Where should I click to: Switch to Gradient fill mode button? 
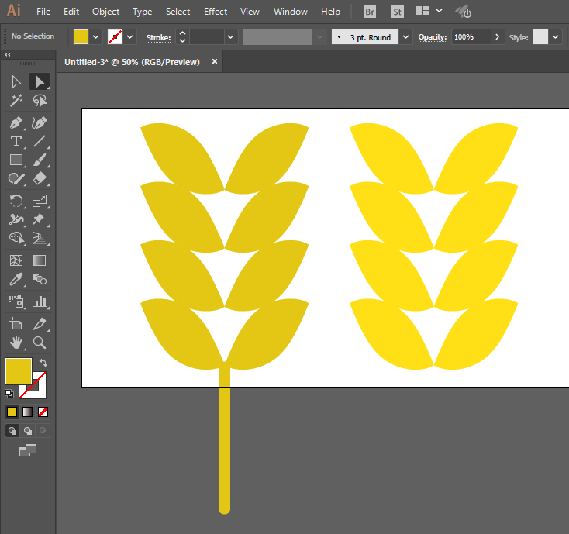[x=28, y=412]
